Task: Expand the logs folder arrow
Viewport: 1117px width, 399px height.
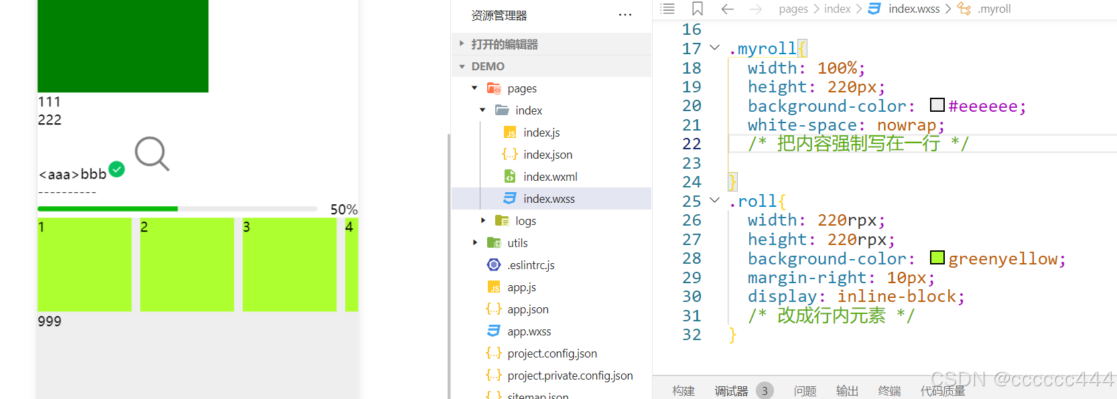Action: (482, 221)
